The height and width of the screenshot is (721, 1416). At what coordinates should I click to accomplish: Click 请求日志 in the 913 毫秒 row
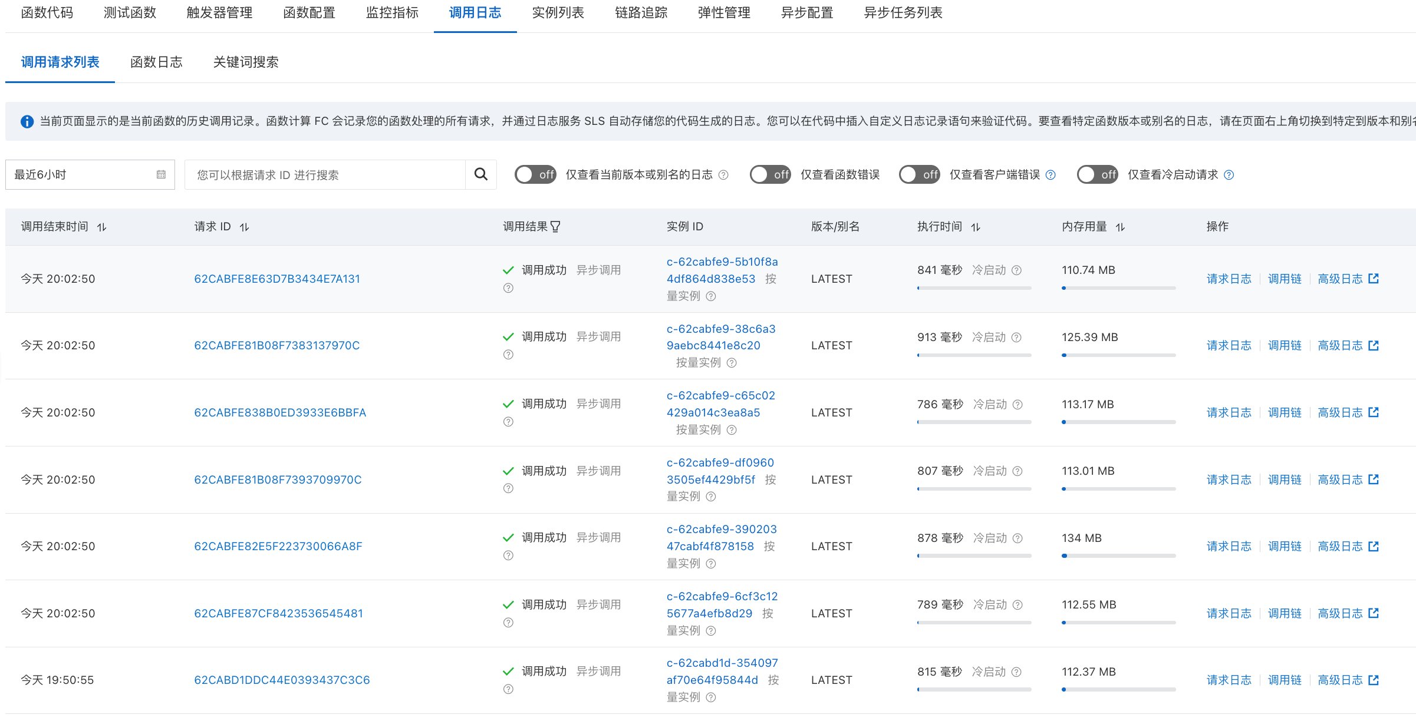click(x=1229, y=345)
